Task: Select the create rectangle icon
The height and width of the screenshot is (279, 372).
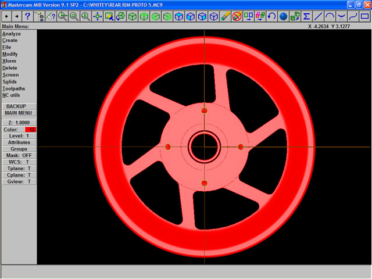Action: point(364,16)
